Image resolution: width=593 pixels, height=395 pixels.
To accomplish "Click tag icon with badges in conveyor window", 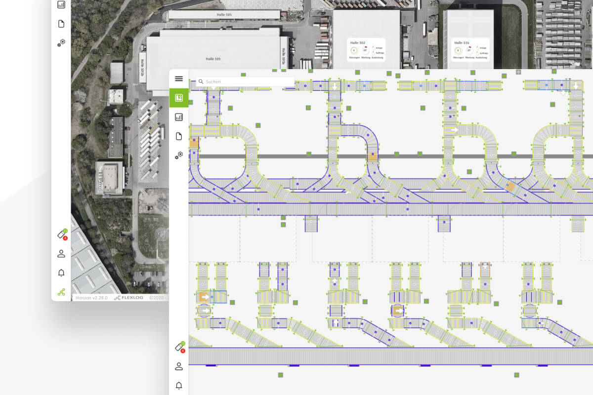I will pyautogui.click(x=179, y=347).
